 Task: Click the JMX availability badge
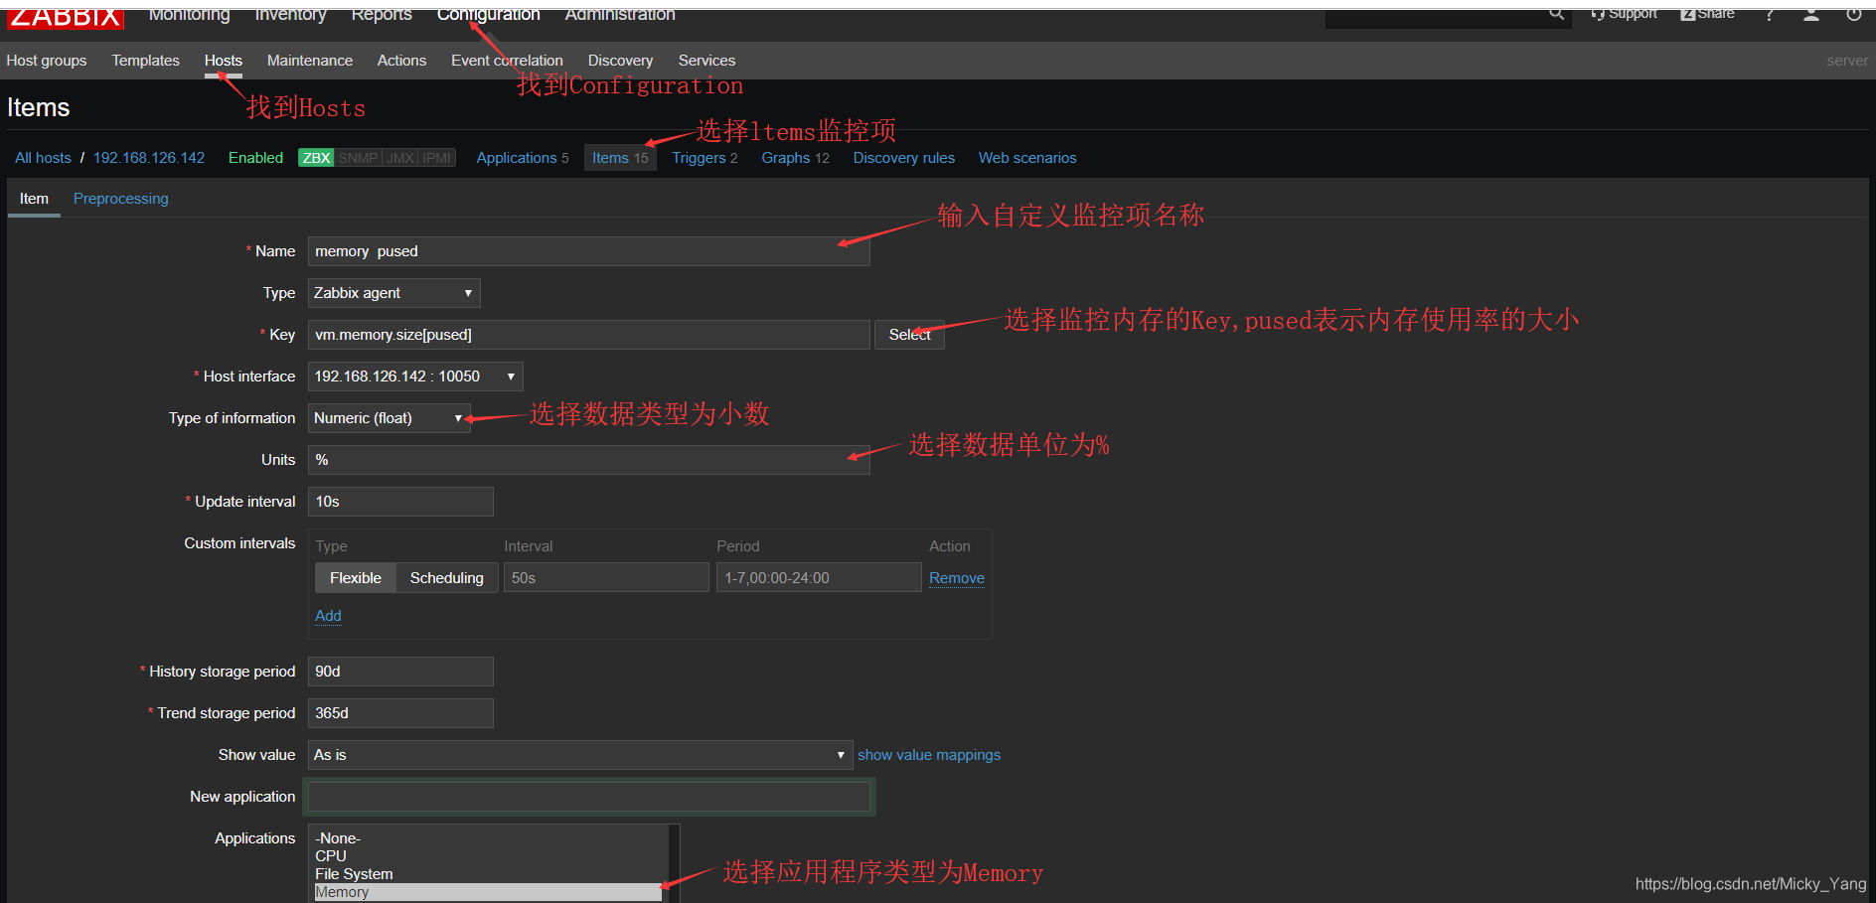click(400, 158)
